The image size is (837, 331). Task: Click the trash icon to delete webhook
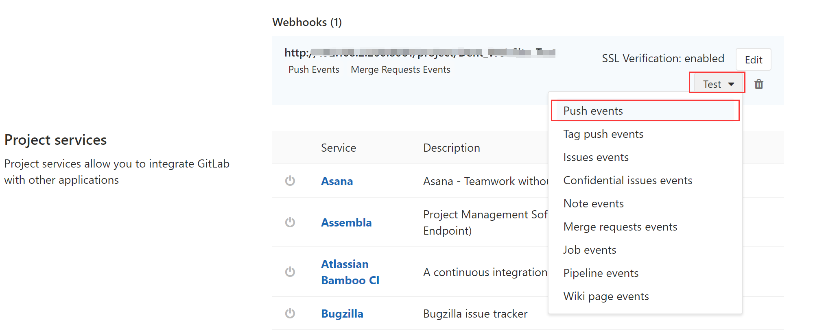[x=758, y=84]
